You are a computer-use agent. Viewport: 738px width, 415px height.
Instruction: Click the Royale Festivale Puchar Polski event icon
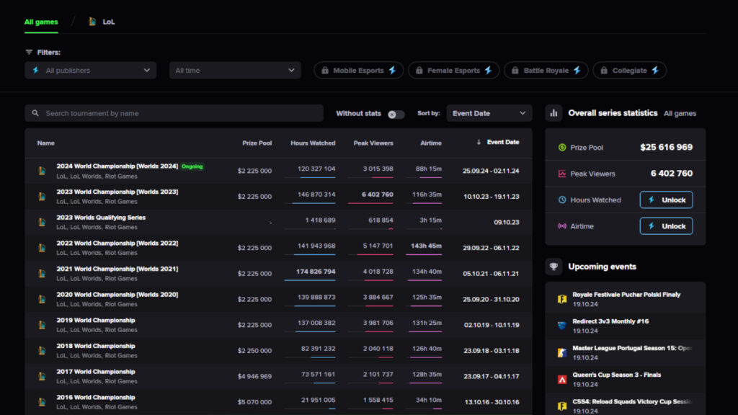click(561, 299)
